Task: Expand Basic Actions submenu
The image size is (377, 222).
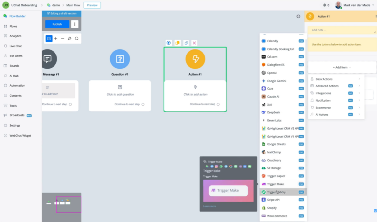Action: click(x=336, y=79)
